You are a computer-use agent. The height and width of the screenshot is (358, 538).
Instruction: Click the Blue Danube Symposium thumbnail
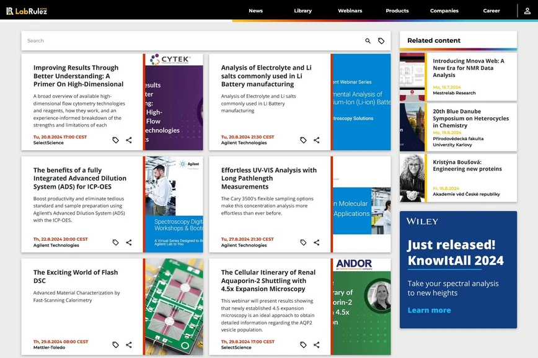412,127
